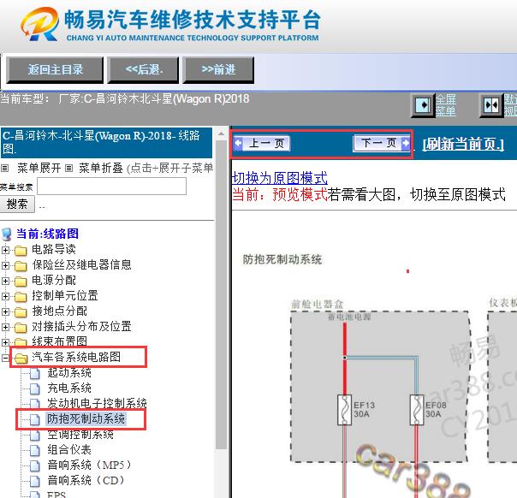Click 菜单折叠 to collapse all menus
Viewport: 517px width, 498px height.
100,168
